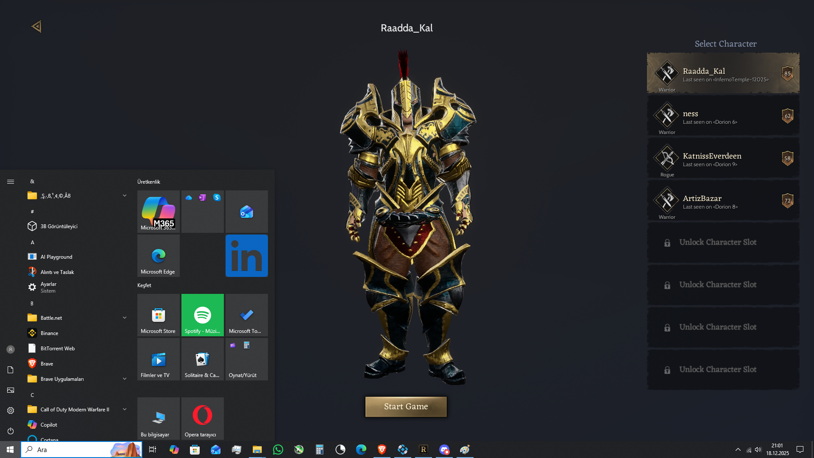Click the Üretkenlik tile group header
This screenshot has width=814, height=458.
(x=149, y=182)
